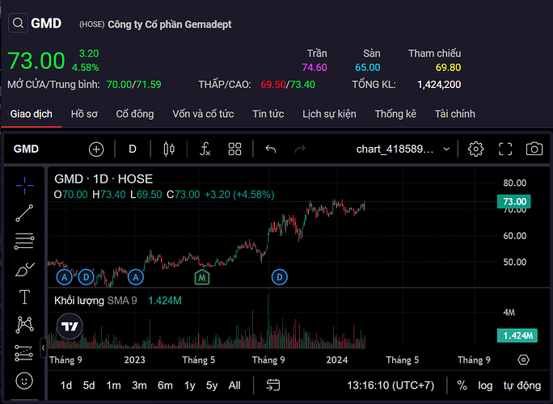Click the green M event marker

pos(202,277)
